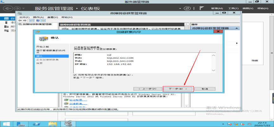The width and height of the screenshot is (274, 127).
Task: Open notifications flag in Server Manager
Action: (202, 8)
